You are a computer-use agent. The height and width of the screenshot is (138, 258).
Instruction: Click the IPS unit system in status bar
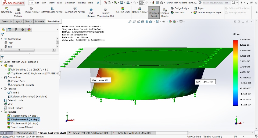(235, 136)
